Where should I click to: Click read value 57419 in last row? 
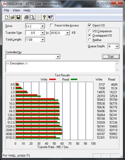[113, 138]
